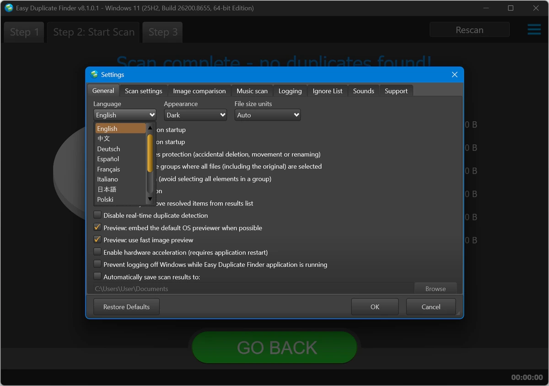The height and width of the screenshot is (386, 549).
Task: Enable Prevent logging off Windows option
Action: coord(97,264)
